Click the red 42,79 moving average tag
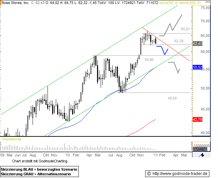218x178 pixels. point(197,119)
